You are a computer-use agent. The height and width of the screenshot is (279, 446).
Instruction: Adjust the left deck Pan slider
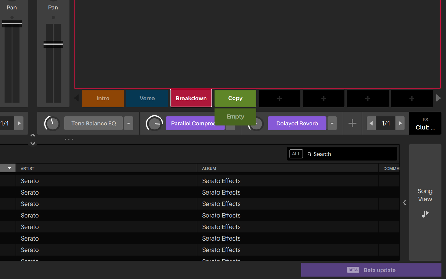point(12,23)
